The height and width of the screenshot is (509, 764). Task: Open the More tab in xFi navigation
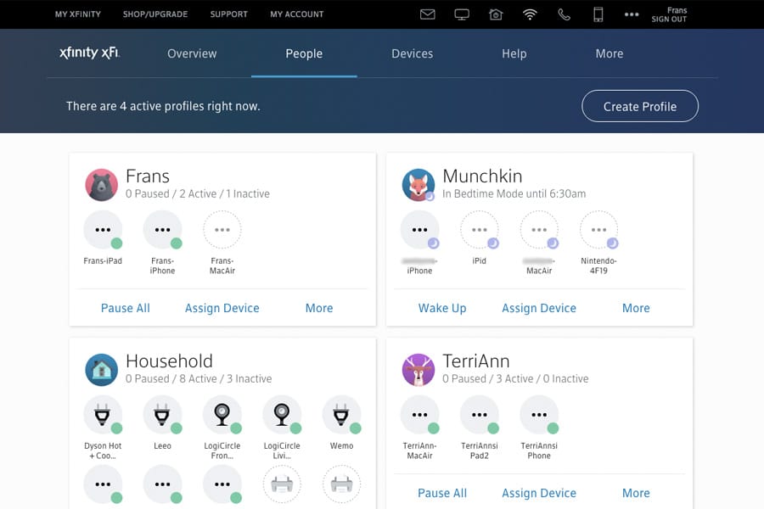point(609,53)
